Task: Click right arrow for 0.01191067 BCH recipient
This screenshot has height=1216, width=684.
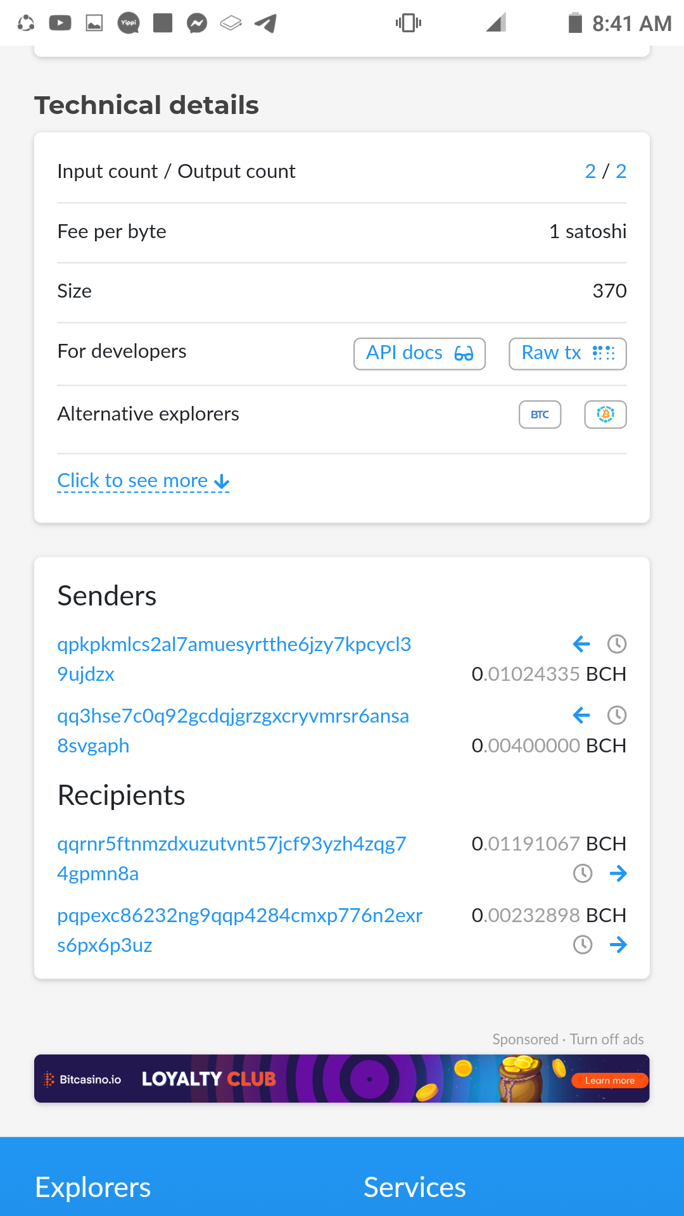Action: tap(618, 874)
